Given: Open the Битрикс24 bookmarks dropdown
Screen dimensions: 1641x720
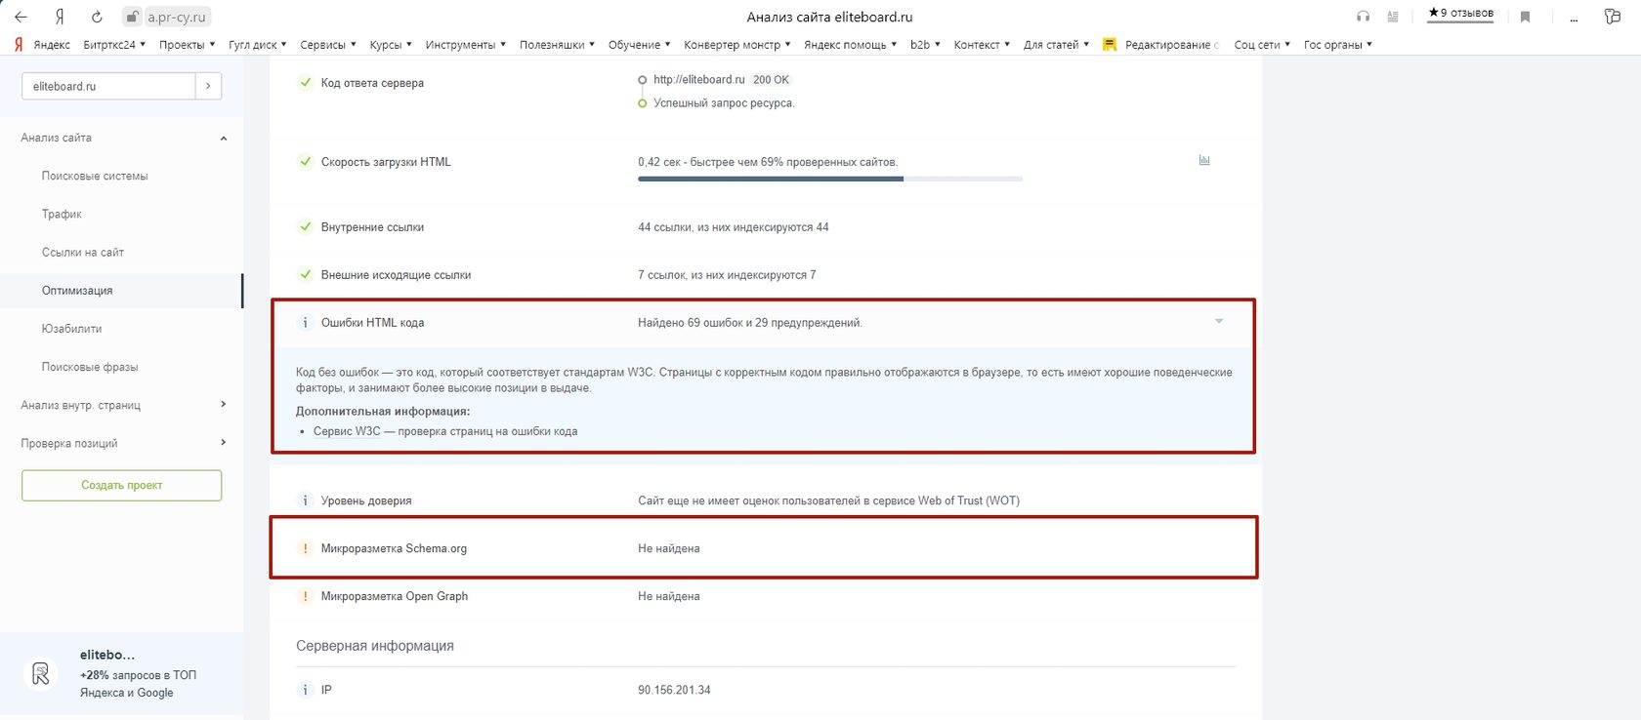Looking at the screenshot, I should 114,45.
